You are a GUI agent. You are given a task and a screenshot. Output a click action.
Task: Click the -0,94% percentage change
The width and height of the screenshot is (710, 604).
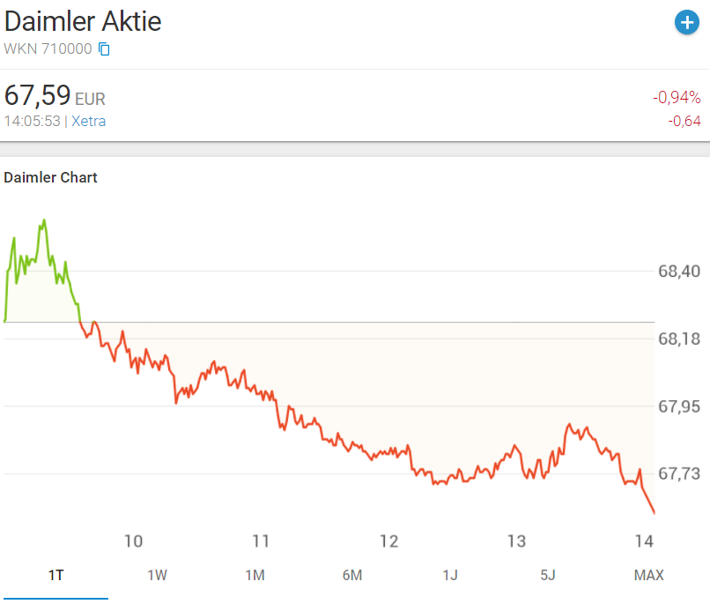point(675,98)
